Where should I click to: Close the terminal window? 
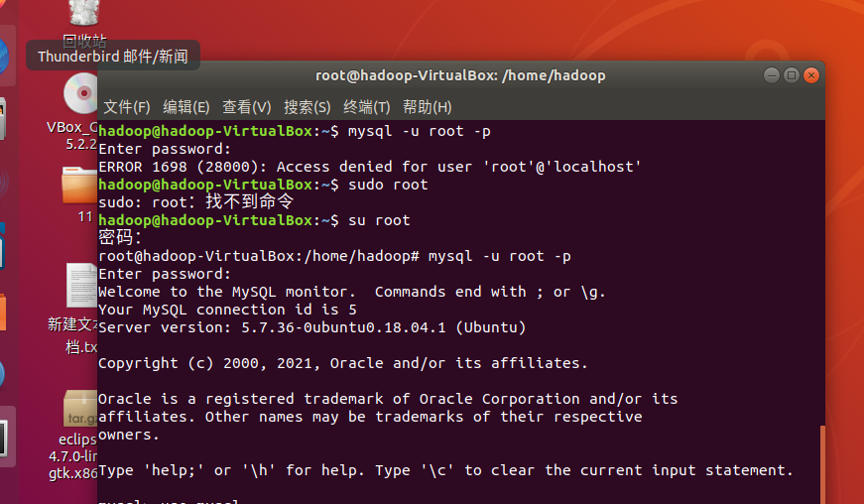click(811, 75)
